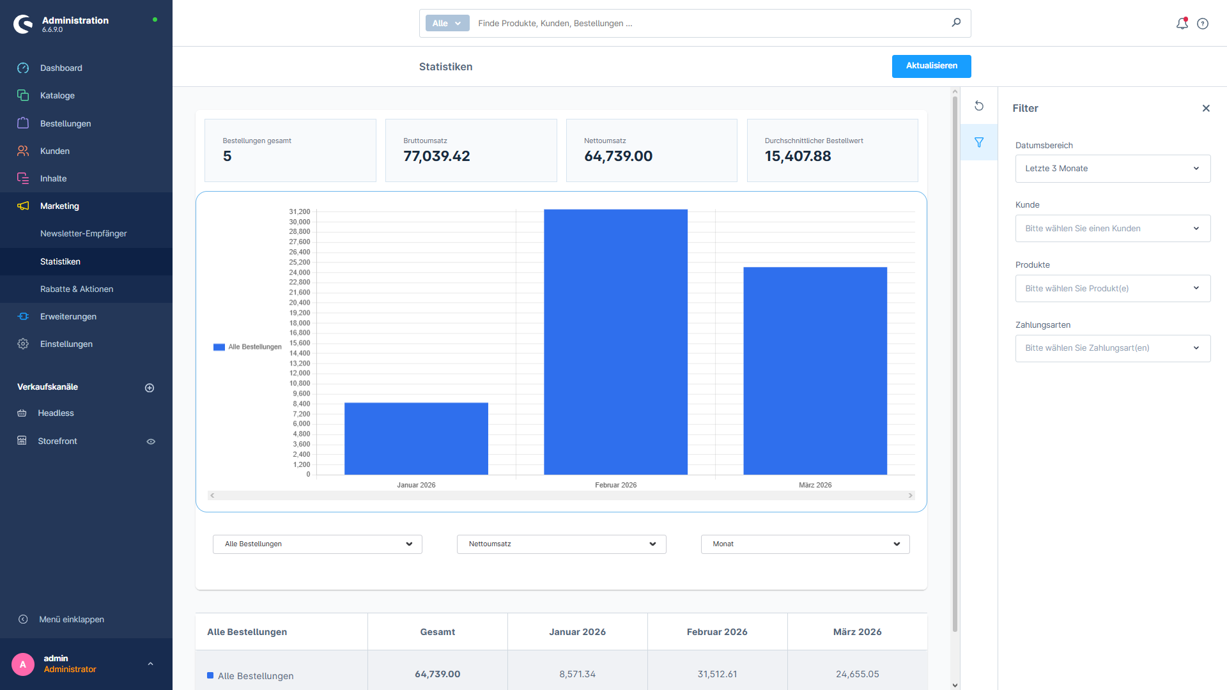This screenshot has width=1227, height=690.
Task: Expand the Nettoumsatz metric dropdown
Action: (561, 544)
